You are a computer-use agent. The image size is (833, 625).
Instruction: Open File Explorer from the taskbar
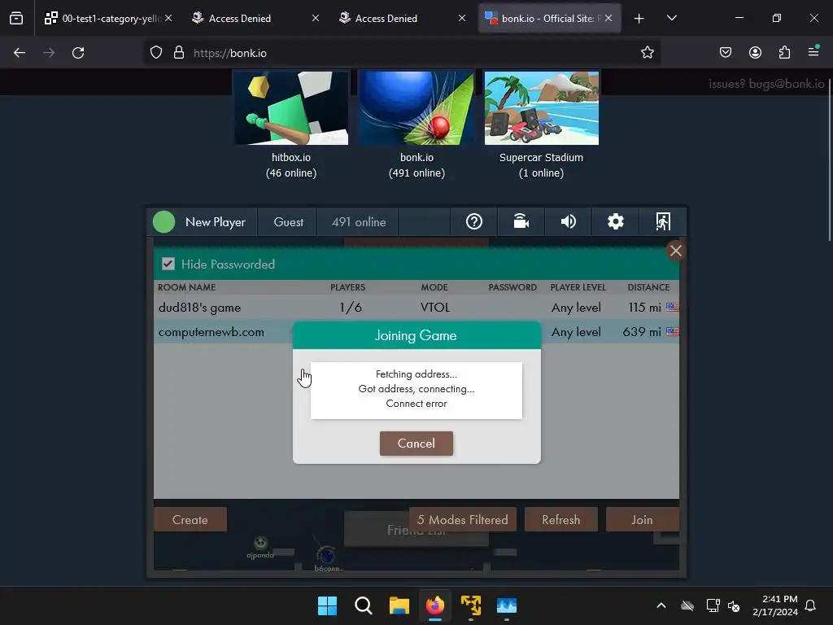click(x=399, y=605)
